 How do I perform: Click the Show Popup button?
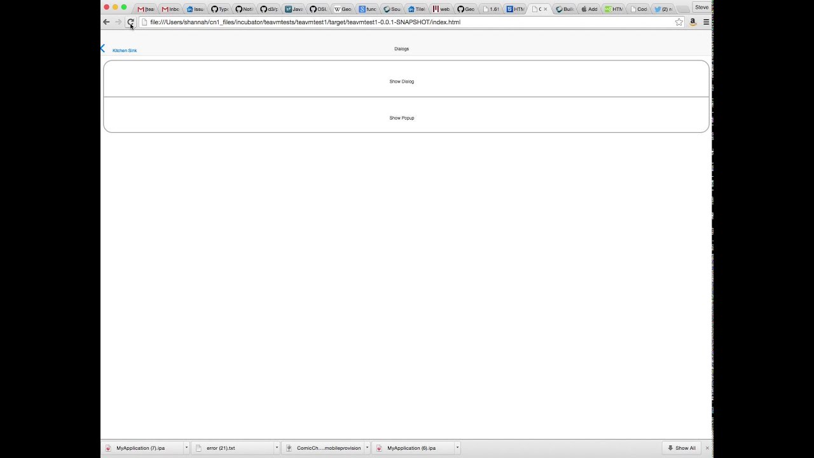[x=406, y=115]
